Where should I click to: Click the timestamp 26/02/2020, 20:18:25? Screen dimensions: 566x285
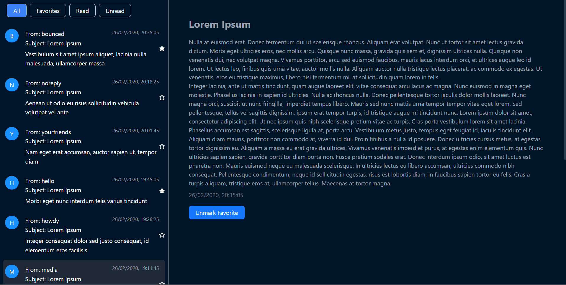(135, 82)
